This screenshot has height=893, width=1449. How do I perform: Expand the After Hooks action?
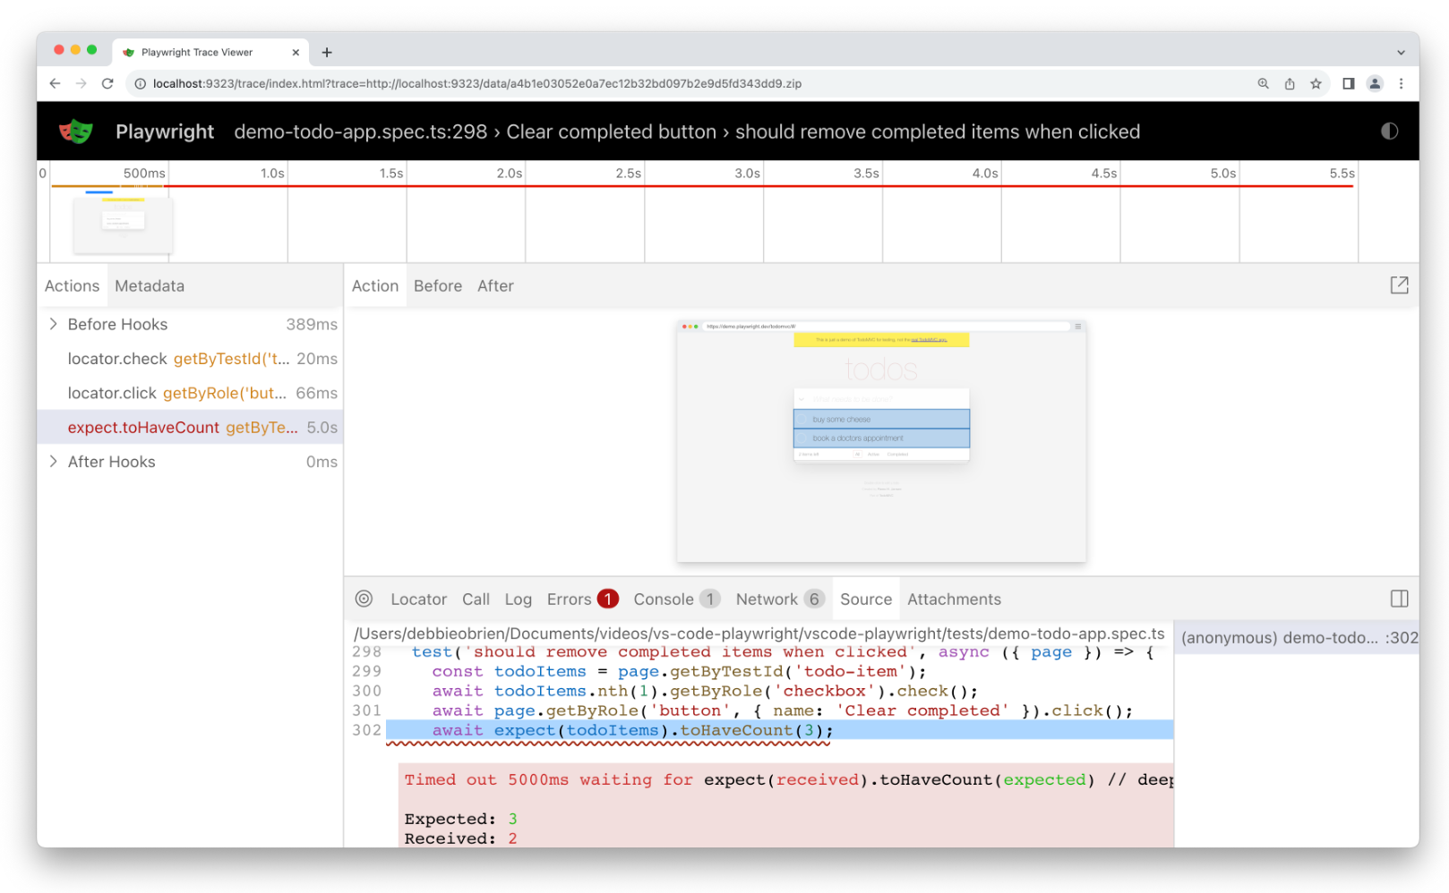click(x=53, y=462)
